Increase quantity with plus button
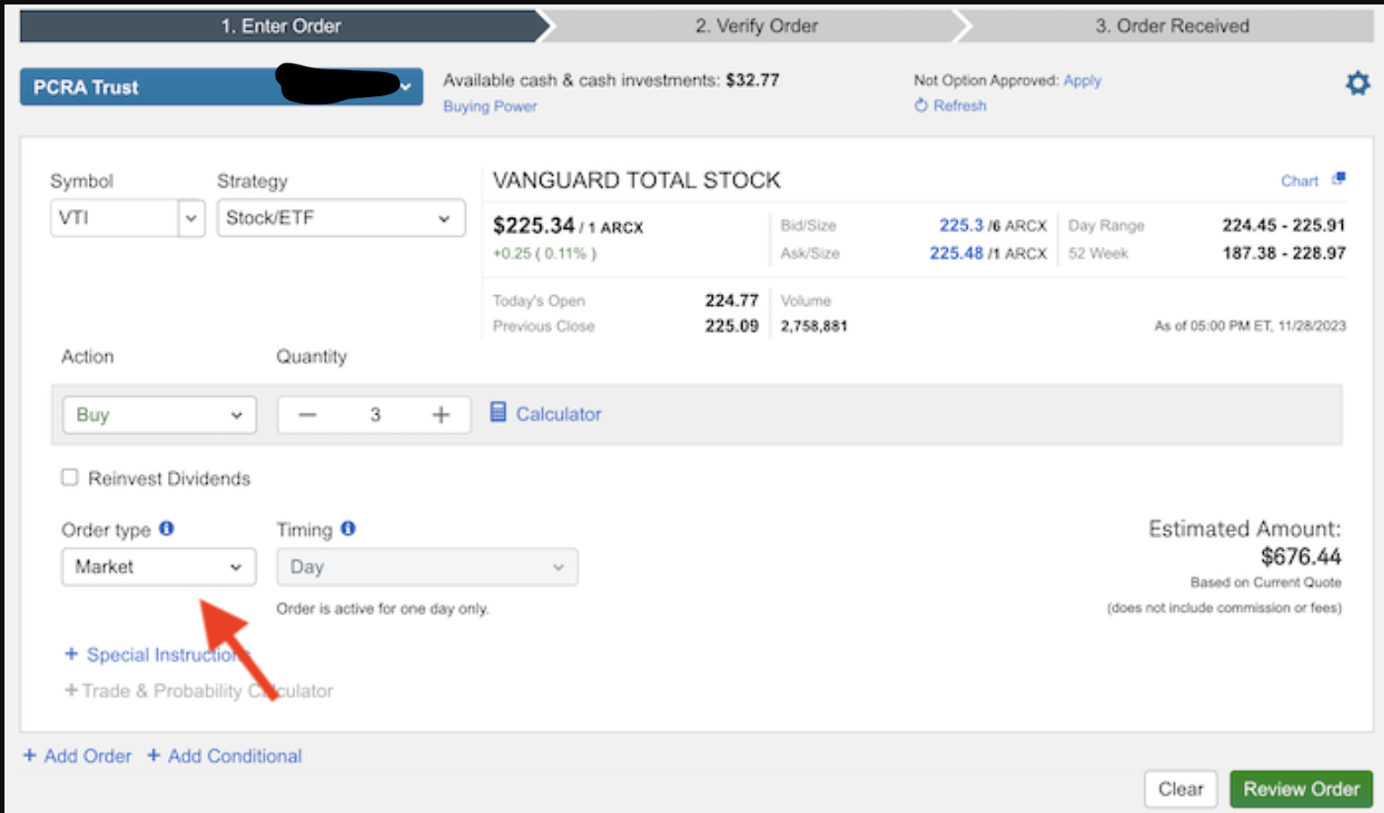 [x=441, y=415]
